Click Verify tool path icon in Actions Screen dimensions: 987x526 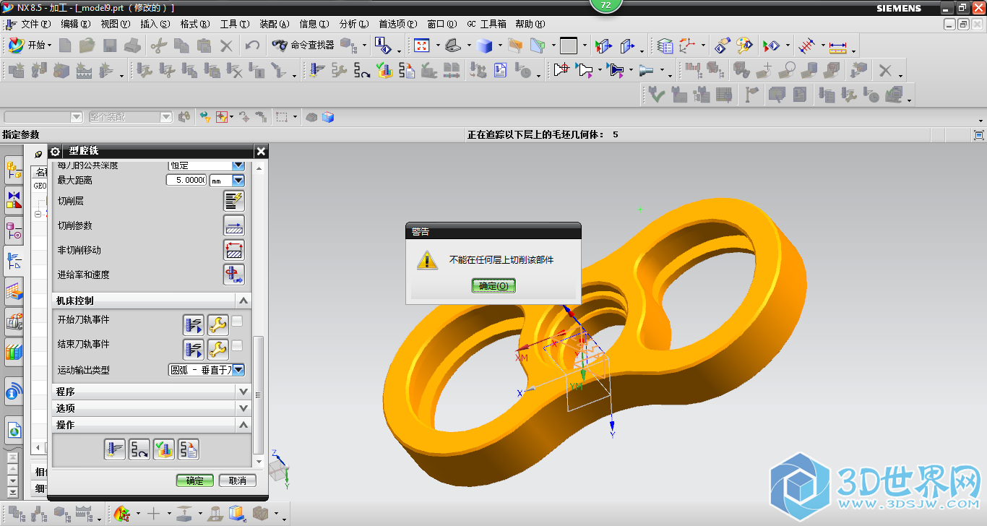(x=164, y=449)
